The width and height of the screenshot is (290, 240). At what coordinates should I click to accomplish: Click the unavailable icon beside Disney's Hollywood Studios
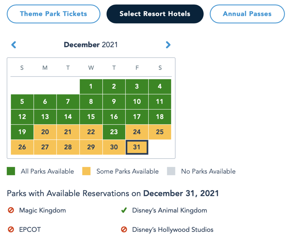124,229
